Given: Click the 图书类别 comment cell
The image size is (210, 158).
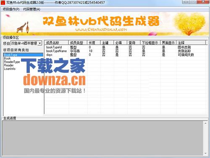Looking at the screenshot, I should (184, 47).
